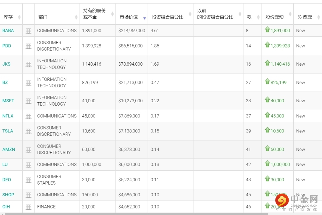Sort by the 股份变动 column arrows
The width and height of the screenshot is (322, 215).
(x=290, y=14)
